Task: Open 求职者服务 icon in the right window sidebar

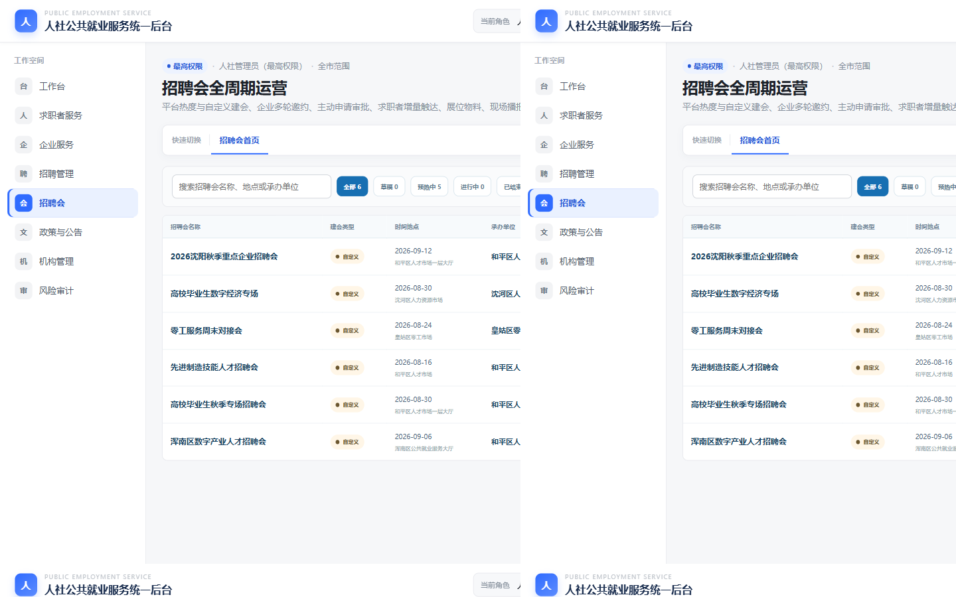Action: [544, 115]
